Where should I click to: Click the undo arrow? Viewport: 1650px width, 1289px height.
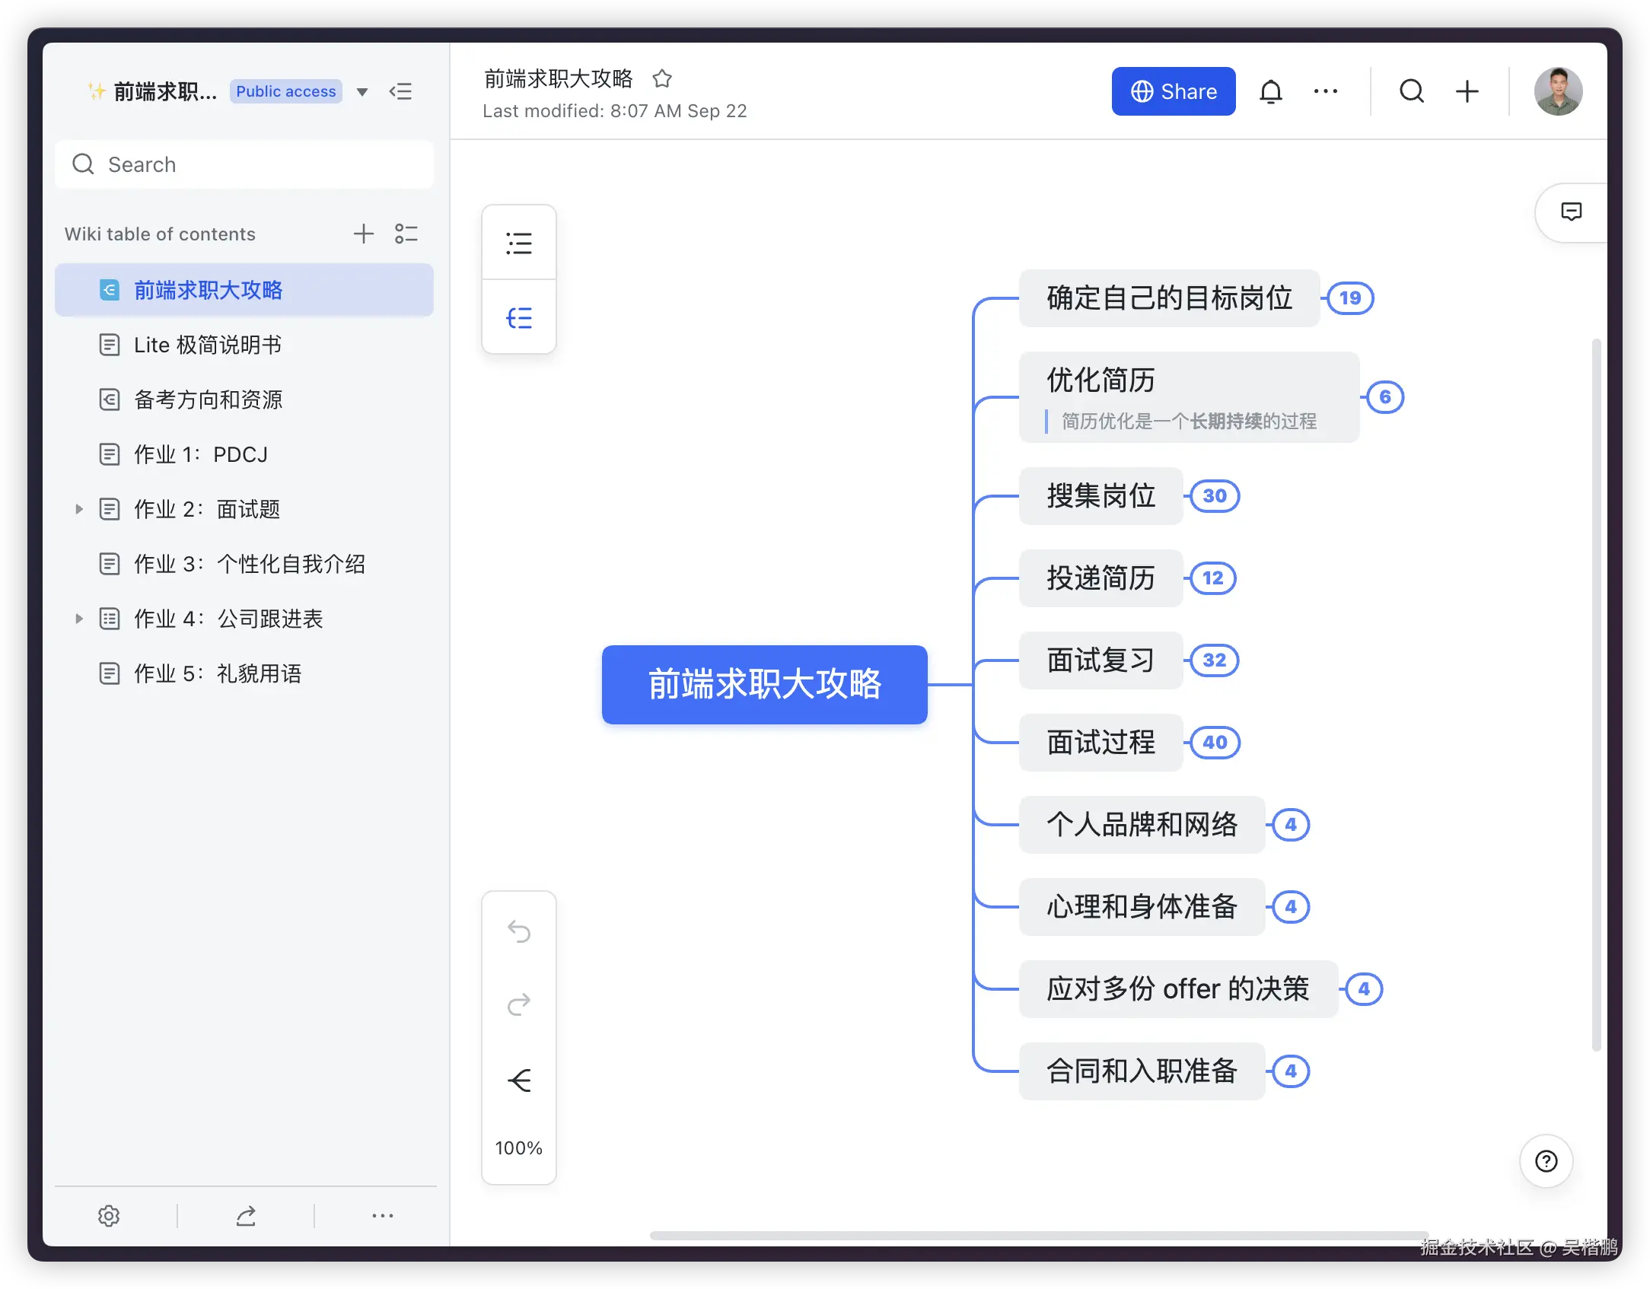pos(519,931)
